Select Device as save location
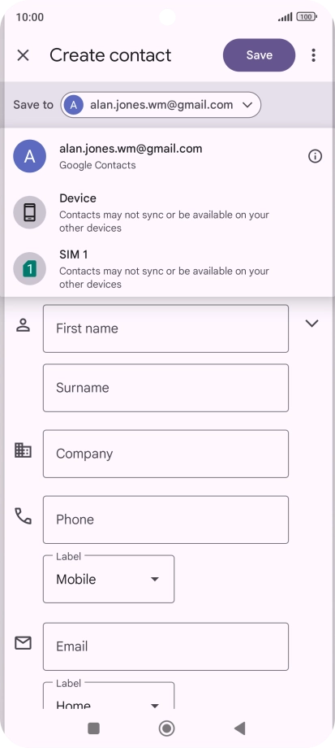Viewport: 335px width, 748px height. (x=167, y=212)
